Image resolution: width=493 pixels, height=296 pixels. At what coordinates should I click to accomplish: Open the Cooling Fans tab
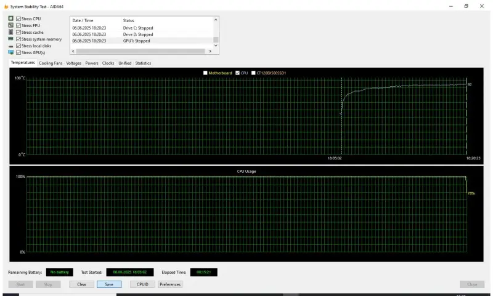click(51, 63)
